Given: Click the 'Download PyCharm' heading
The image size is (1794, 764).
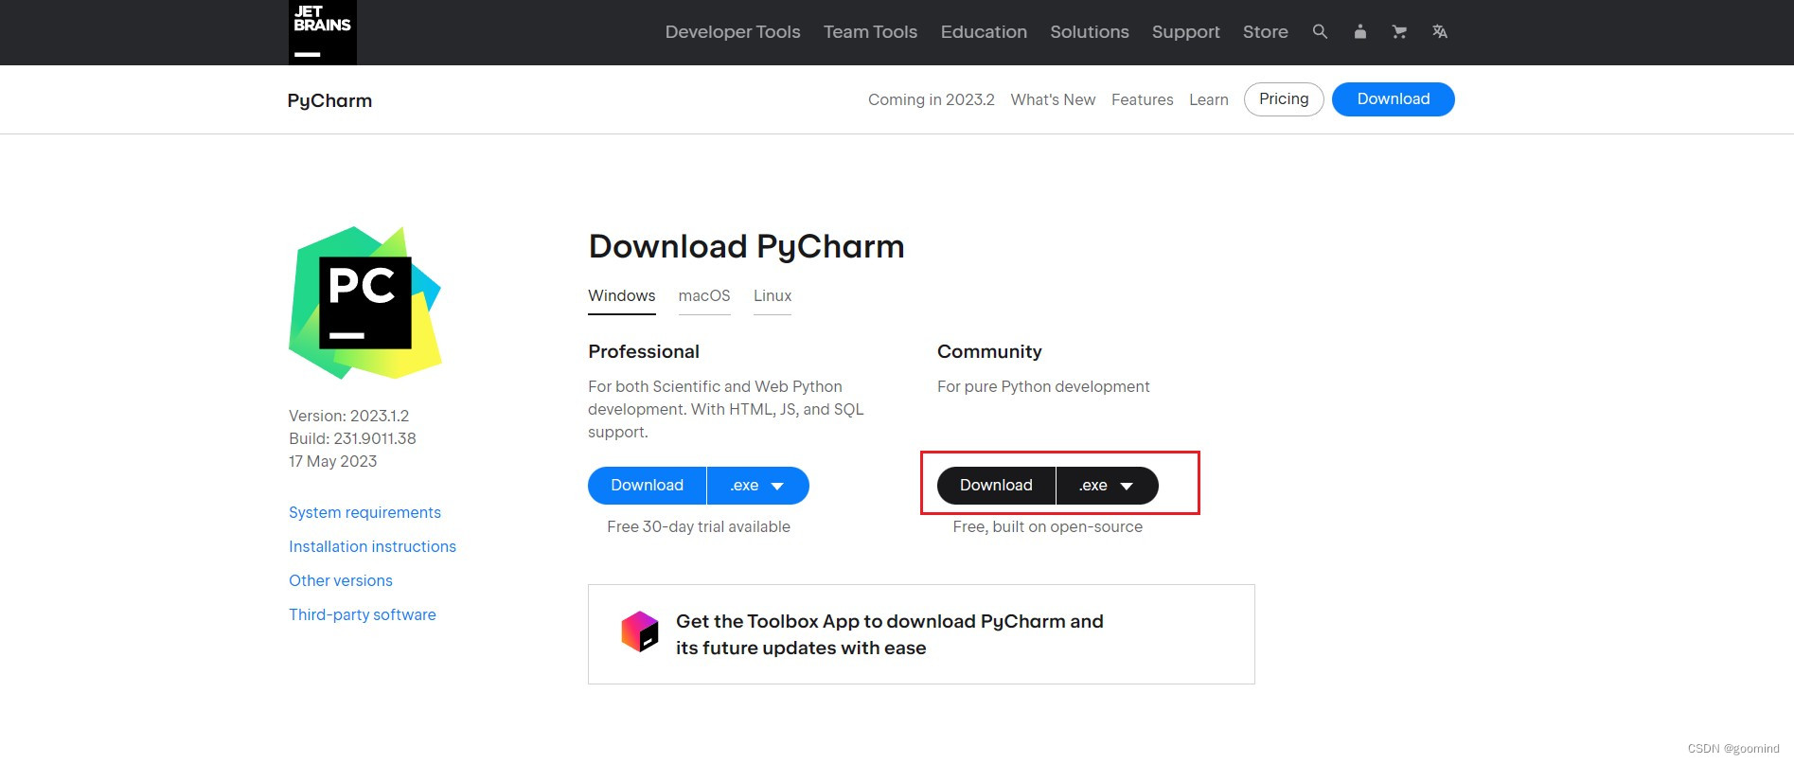Looking at the screenshot, I should (746, 246).
